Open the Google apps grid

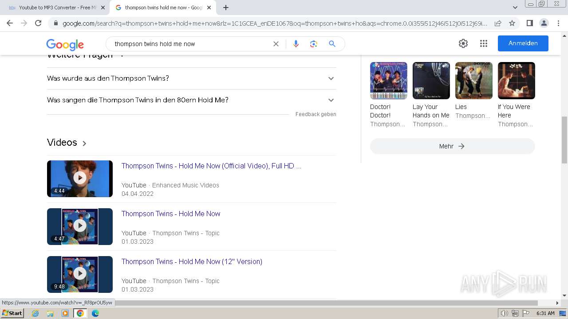coord(484,43)
